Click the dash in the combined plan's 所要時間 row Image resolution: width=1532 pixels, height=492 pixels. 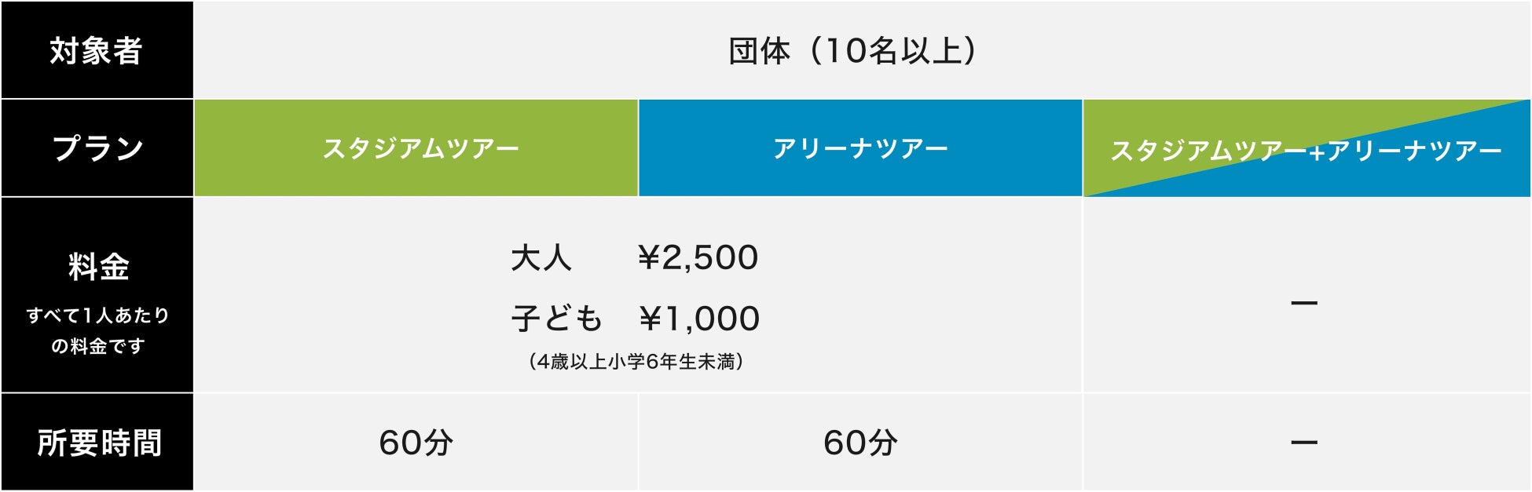(1304, 443)
